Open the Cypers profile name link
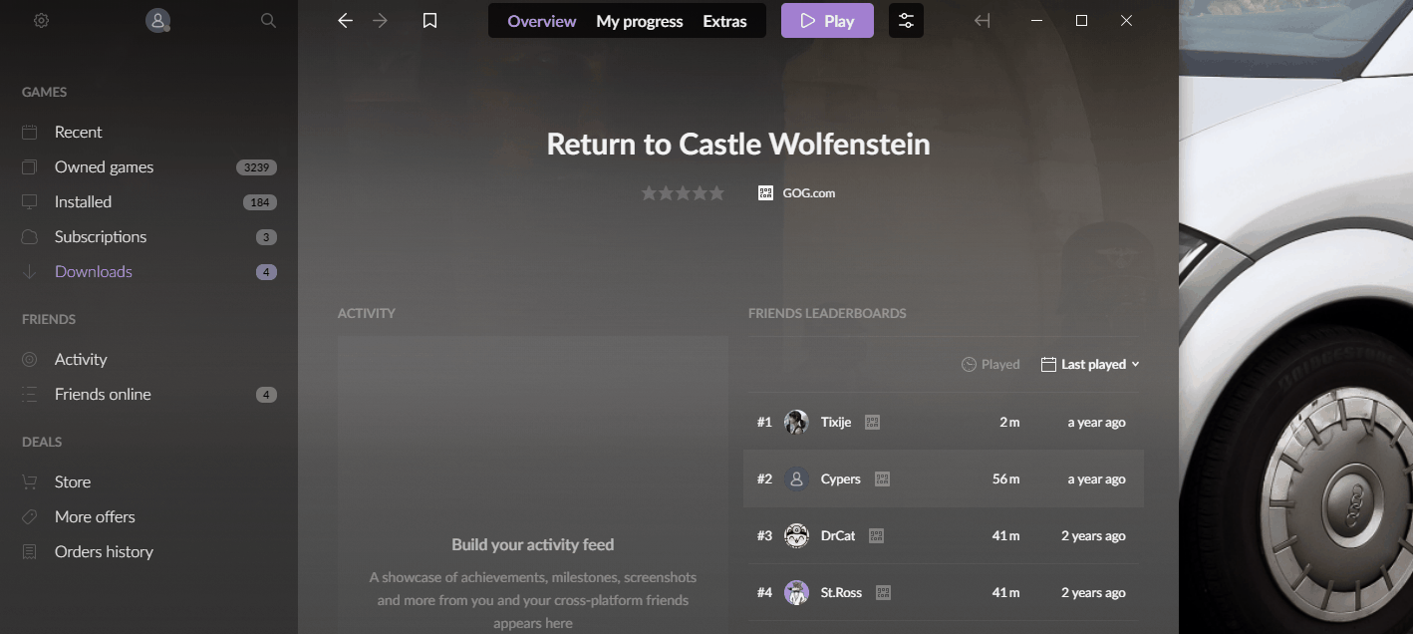This screenshot has width=1413, height=634. tap(841, 478)
